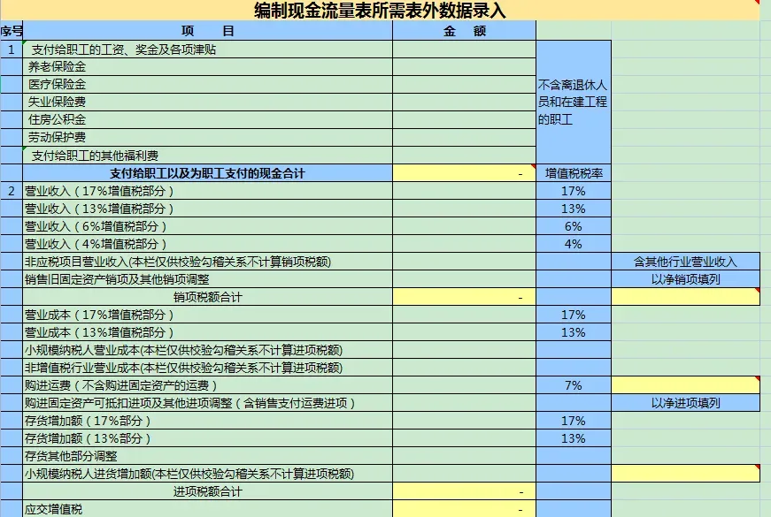Select the 4% tax rate cell
This screenshot has width=771, height=517.
[574, 244]
